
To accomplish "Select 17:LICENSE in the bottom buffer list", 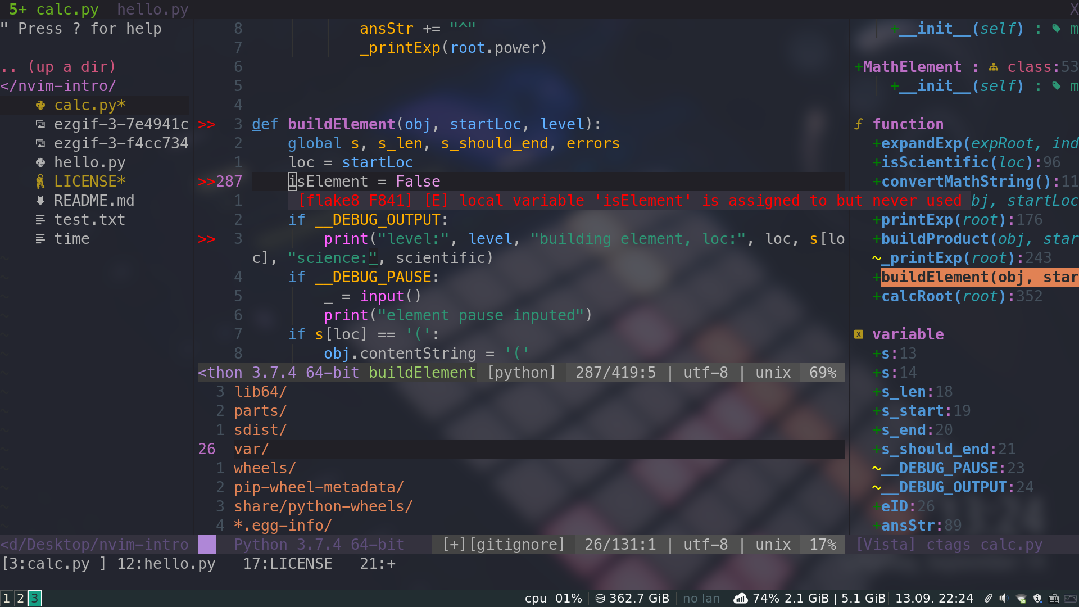I will pyautogui.click(x=288, y=564).
